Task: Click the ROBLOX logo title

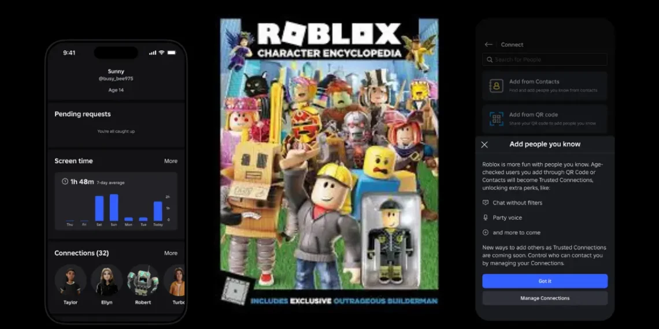Action: 329,34
